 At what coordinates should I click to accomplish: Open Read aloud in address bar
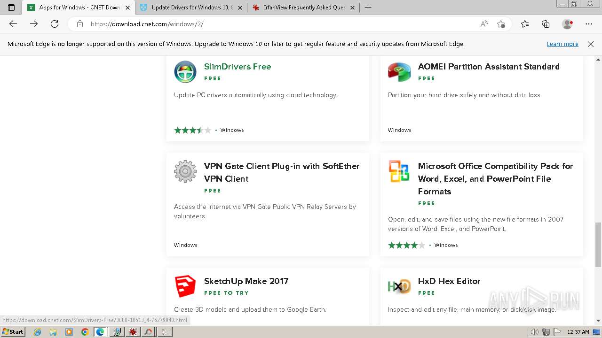point(484,24)
